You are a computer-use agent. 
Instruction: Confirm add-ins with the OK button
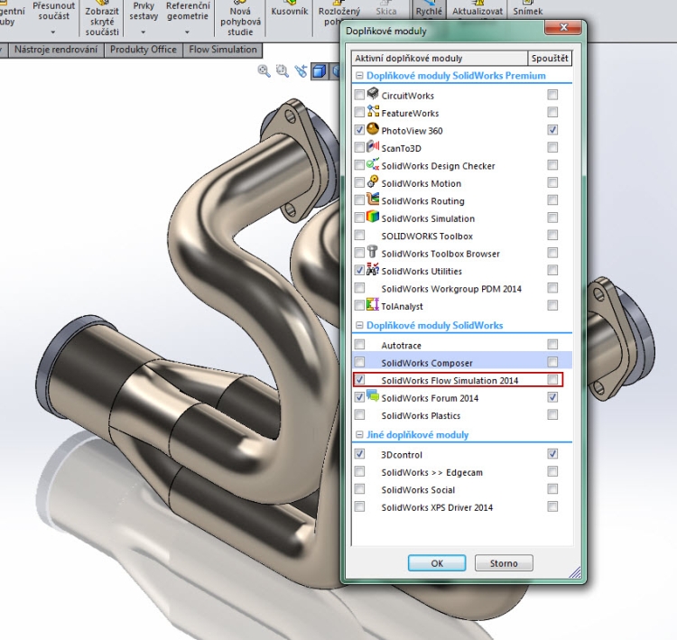point(437,563)
